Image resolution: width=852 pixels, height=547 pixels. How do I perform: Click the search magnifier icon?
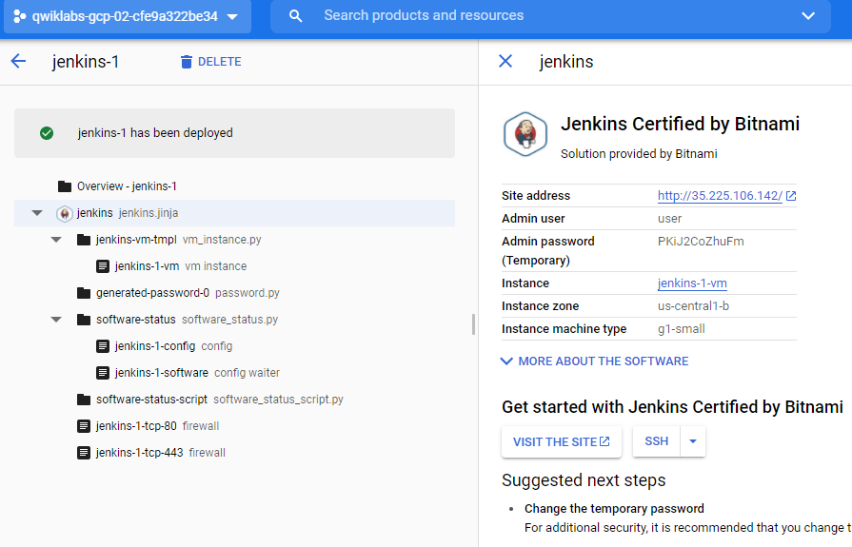point(296,16)
